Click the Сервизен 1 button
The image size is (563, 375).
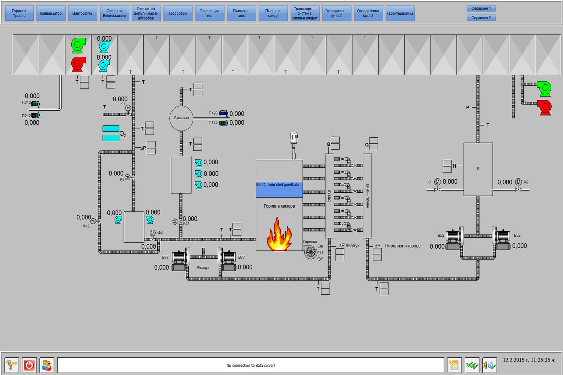(481, 8)
